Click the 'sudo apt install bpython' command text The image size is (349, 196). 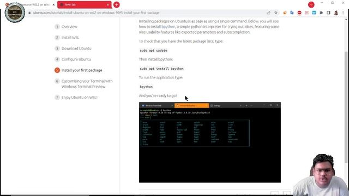(161, 69)
